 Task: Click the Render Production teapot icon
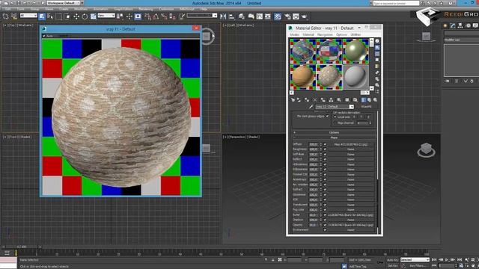[x=305, y=16]
